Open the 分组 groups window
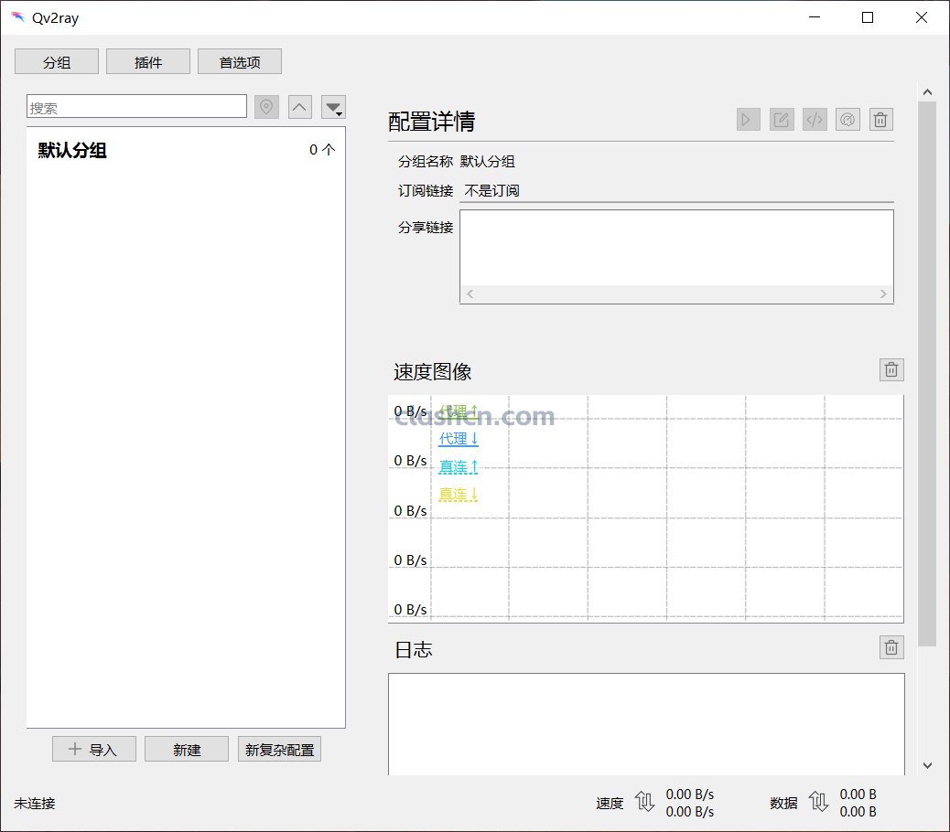Screen dimensions: 950x832 coord(57,62)
